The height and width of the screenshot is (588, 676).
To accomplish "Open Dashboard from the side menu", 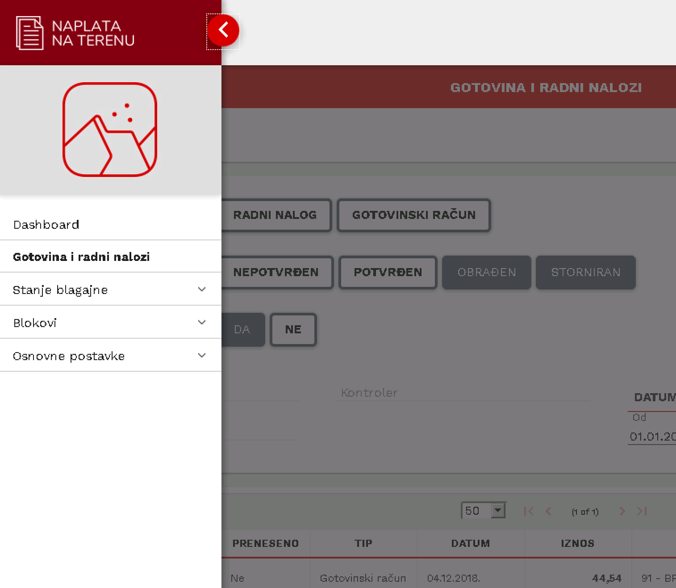I will [x=46, y=224].
